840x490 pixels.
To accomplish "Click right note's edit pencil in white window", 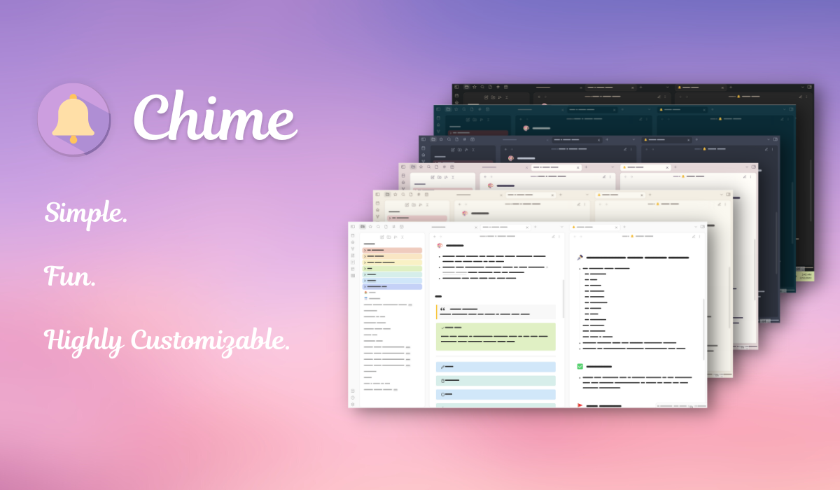I will click(x=694, y=237).
